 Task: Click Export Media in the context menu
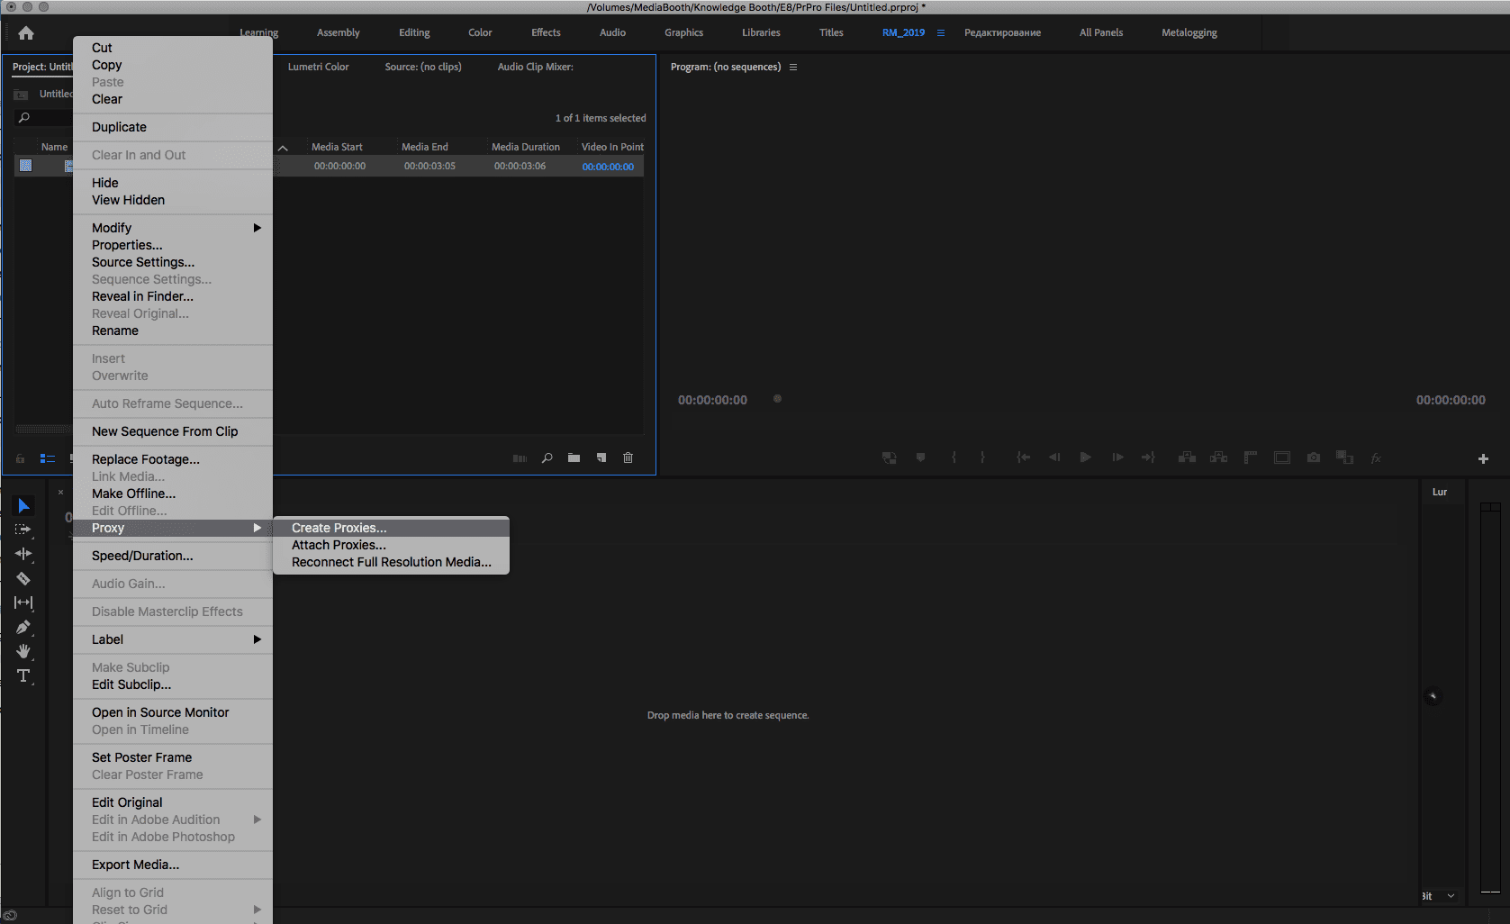[135, 865]
